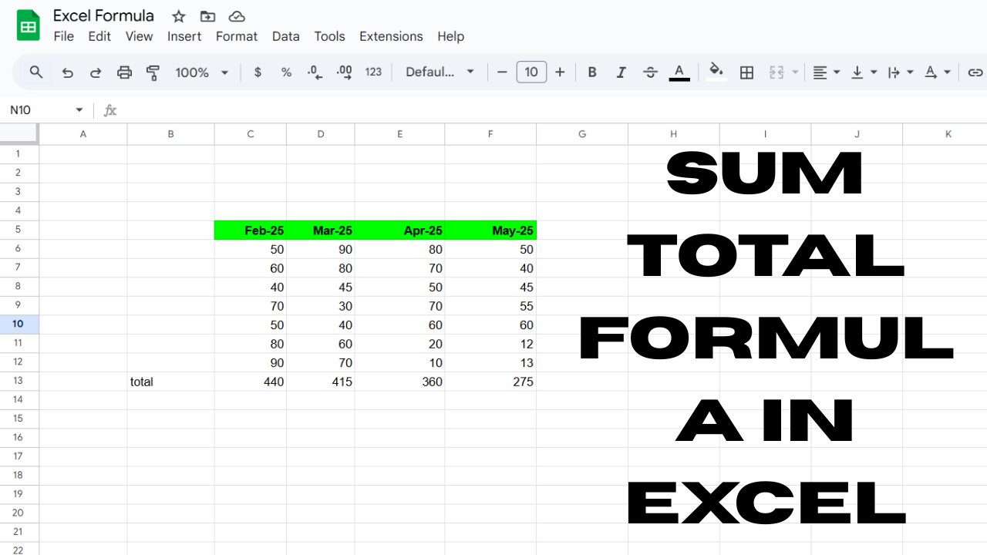Open the text color picker
The width and height of the screenshot is (987, 555).
click(x=679, y=72)
